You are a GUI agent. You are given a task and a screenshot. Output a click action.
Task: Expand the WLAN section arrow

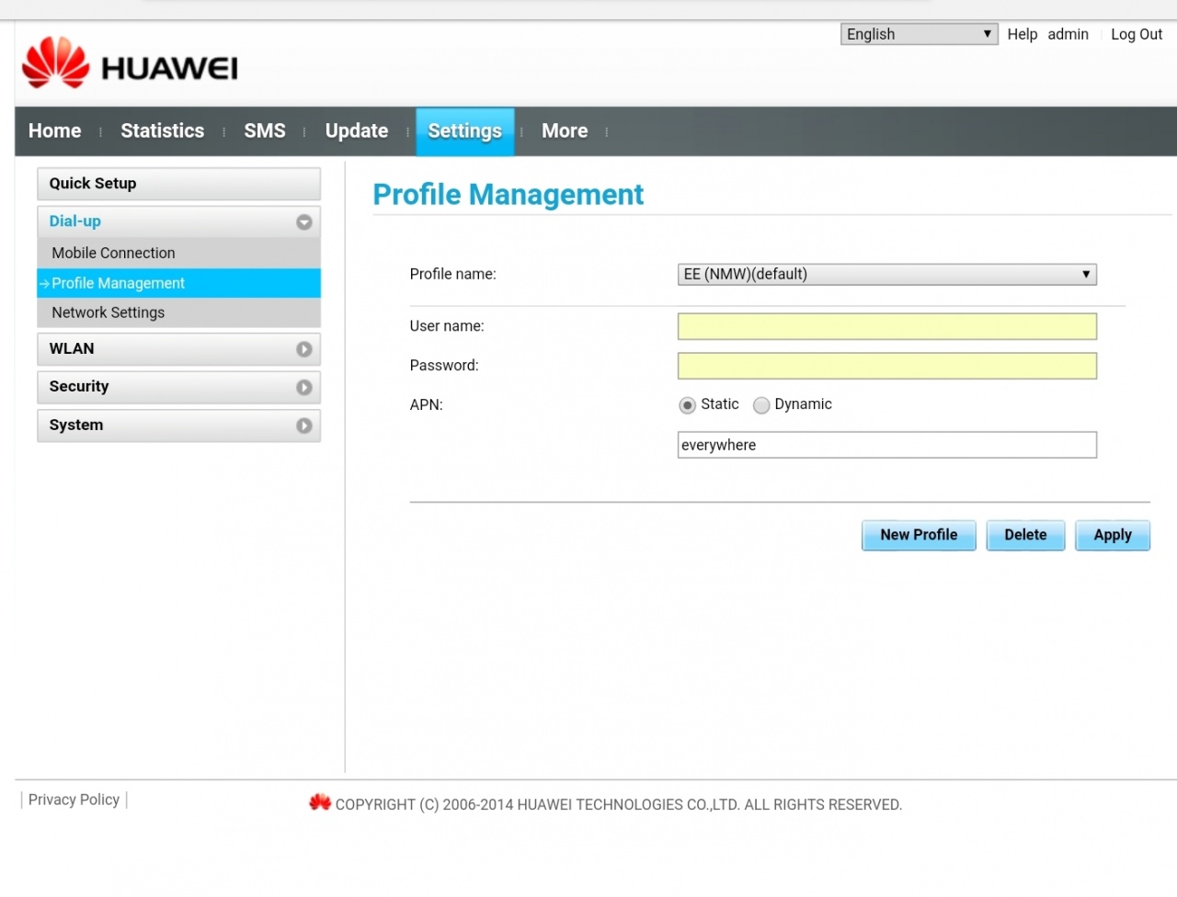point(304,349)
